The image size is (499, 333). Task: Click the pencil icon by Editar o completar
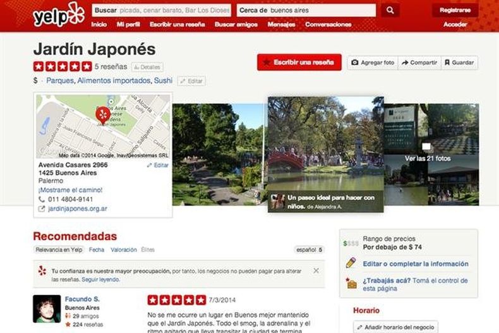351,263
